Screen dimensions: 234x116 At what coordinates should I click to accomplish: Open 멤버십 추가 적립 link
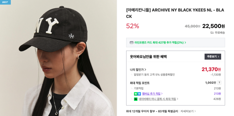point(152,94)
